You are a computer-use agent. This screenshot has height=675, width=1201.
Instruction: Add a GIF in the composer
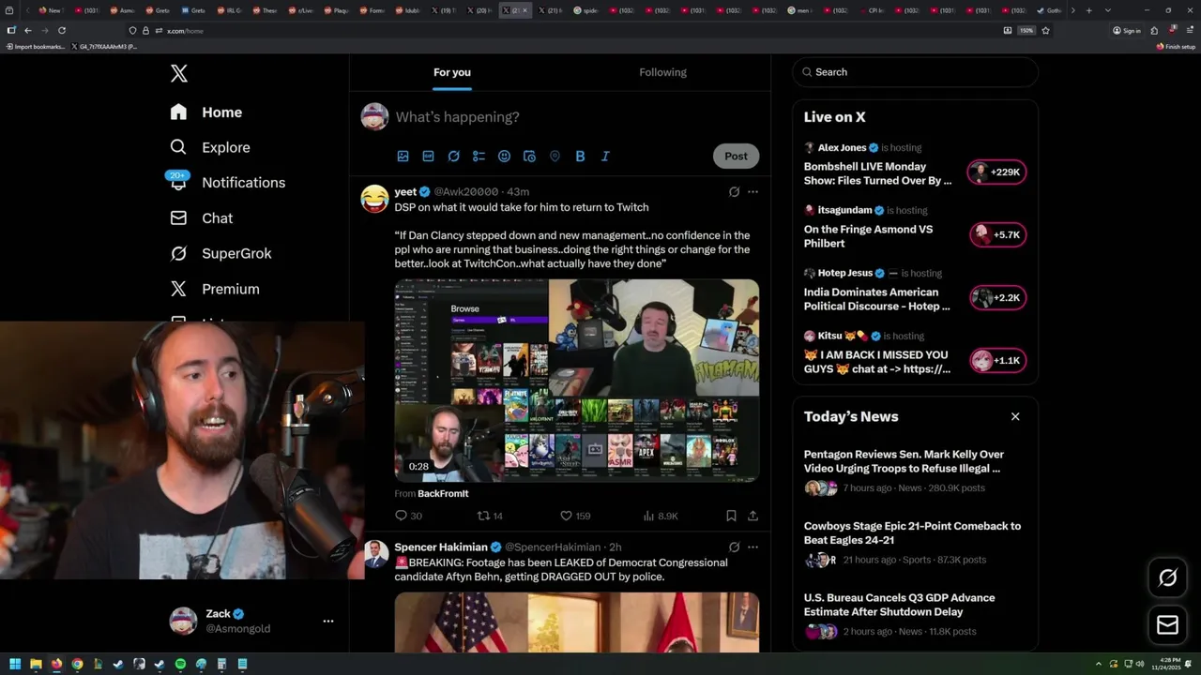tap(428, 157)
